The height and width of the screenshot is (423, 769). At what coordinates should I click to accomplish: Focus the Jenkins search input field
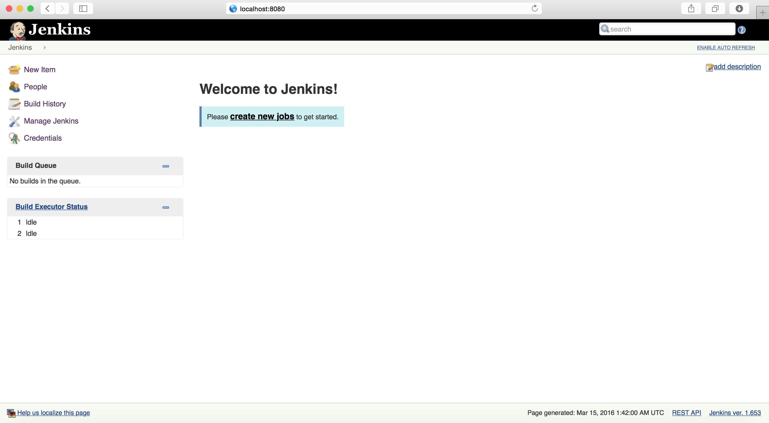coord(667,29)
